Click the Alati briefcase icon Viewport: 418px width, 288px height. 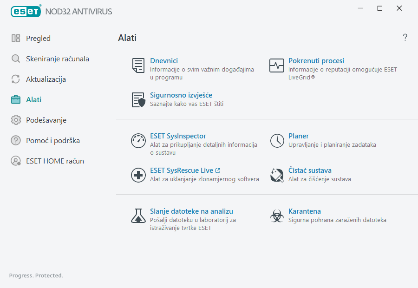tap(16, 99)
